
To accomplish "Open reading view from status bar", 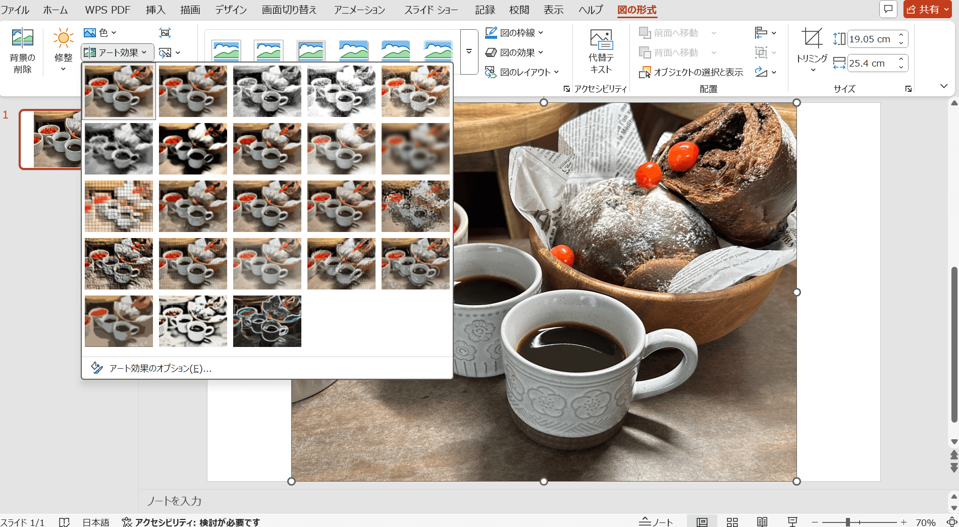I will point(762,522).
